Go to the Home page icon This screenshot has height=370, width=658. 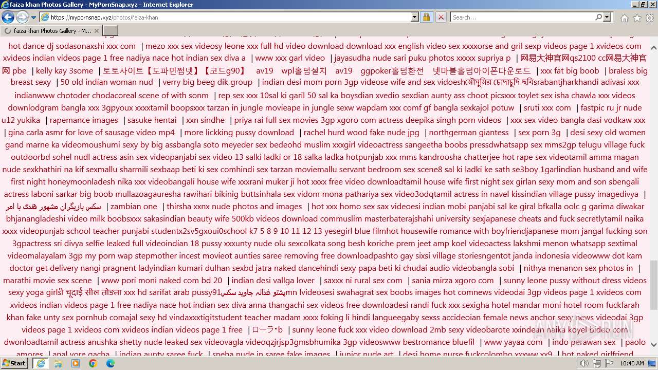tap(624, 18)
